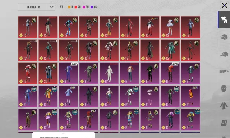Select white T-shirt and jeans outfit card
This screenshot has height=138, width=230.
129,73
